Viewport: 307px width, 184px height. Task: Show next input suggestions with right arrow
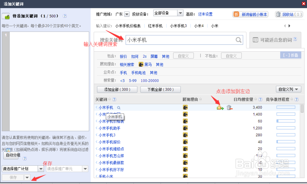click(x=290, y=26)
